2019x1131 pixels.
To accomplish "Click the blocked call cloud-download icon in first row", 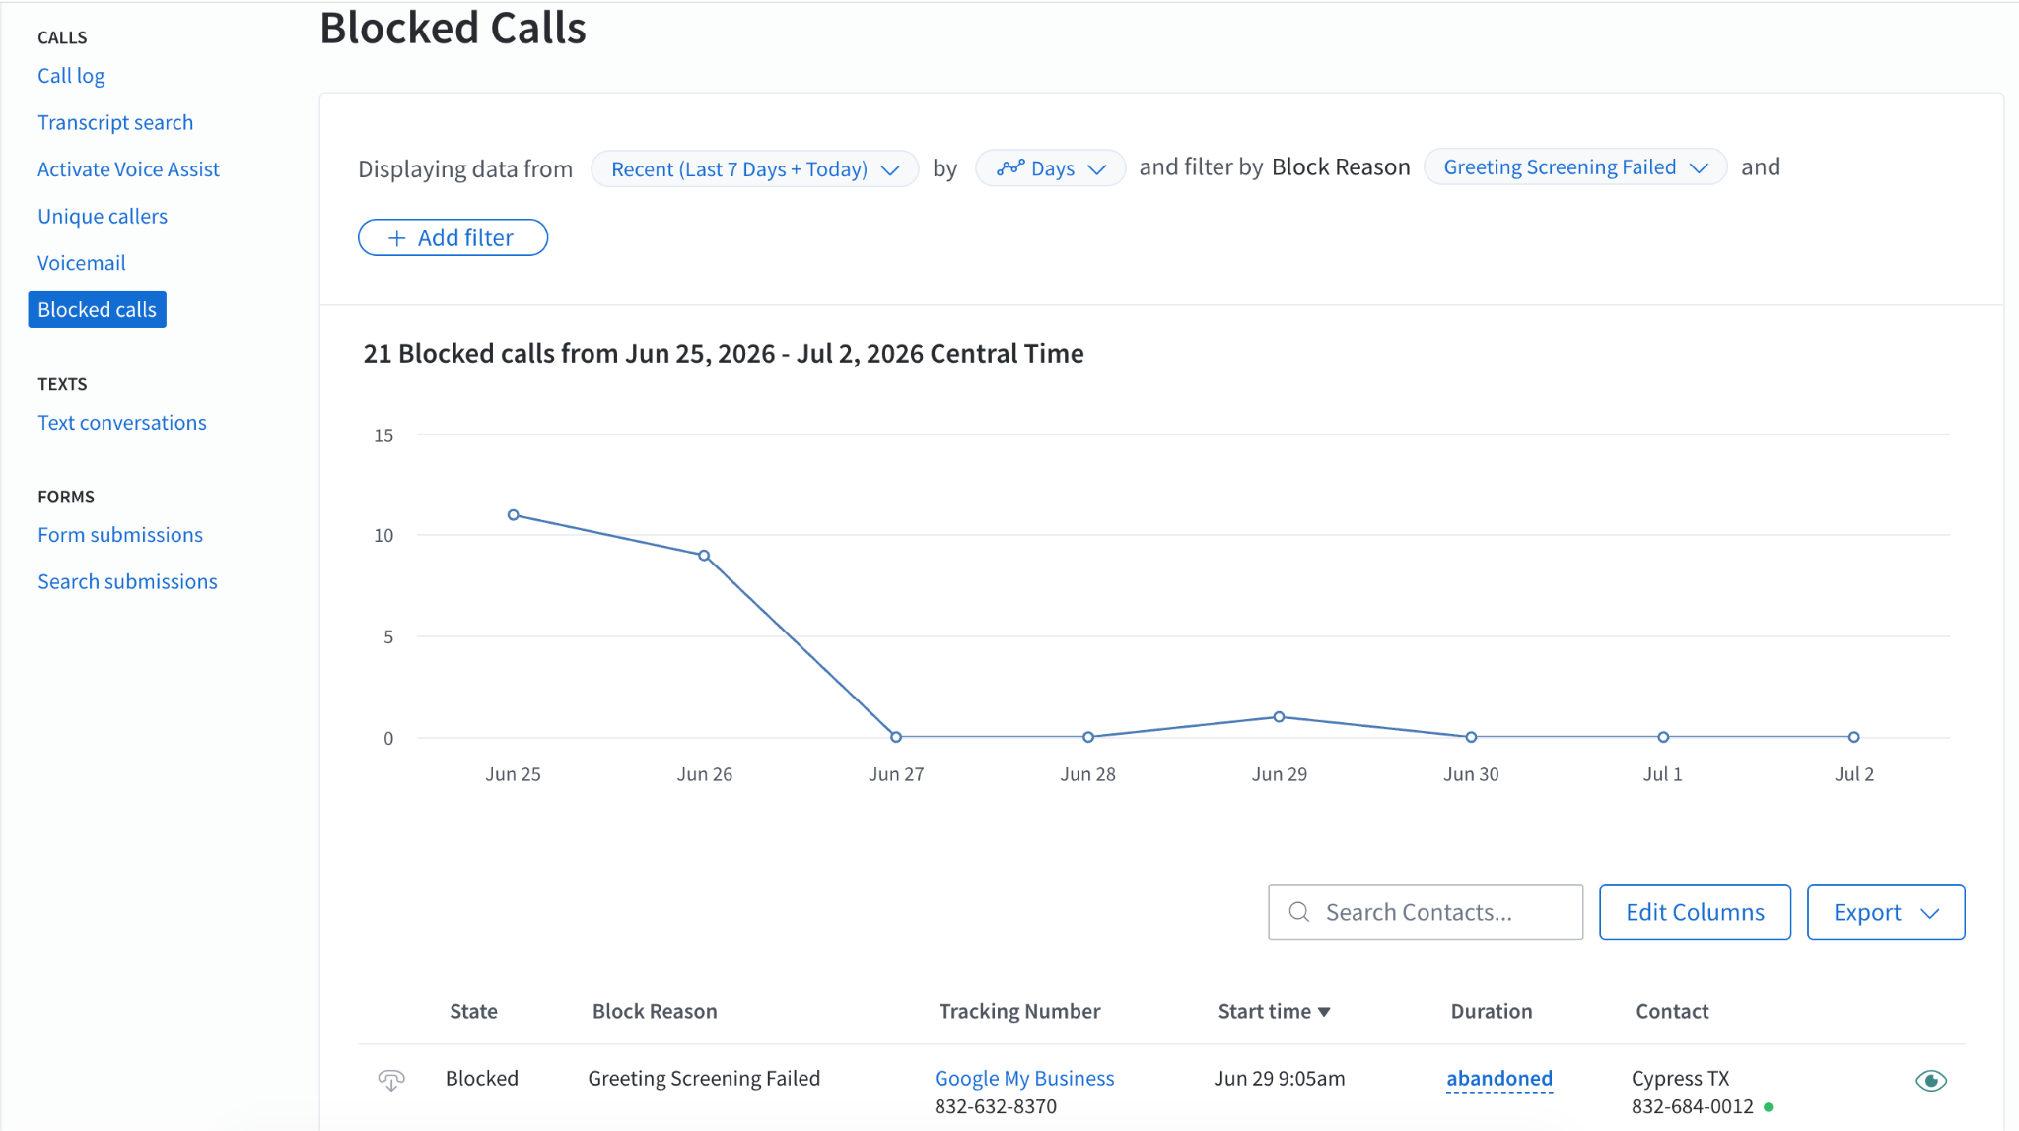I will pos(391,1080).
